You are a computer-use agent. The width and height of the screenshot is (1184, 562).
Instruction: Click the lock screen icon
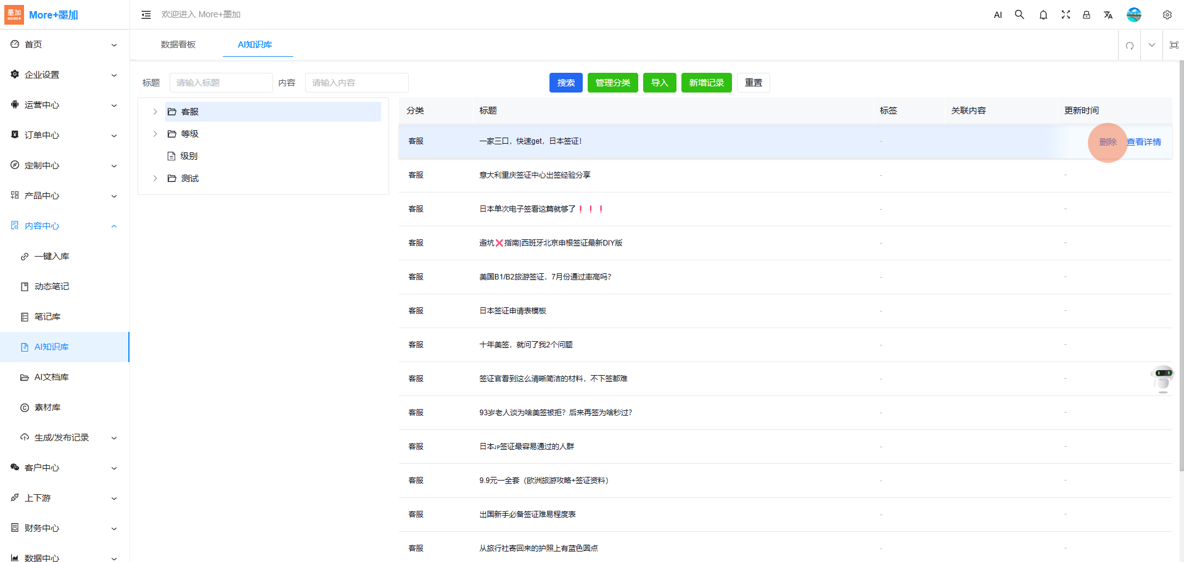[1087, 15]
